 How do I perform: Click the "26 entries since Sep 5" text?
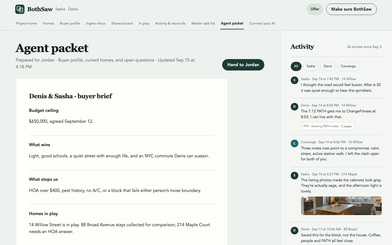[364, 47]
